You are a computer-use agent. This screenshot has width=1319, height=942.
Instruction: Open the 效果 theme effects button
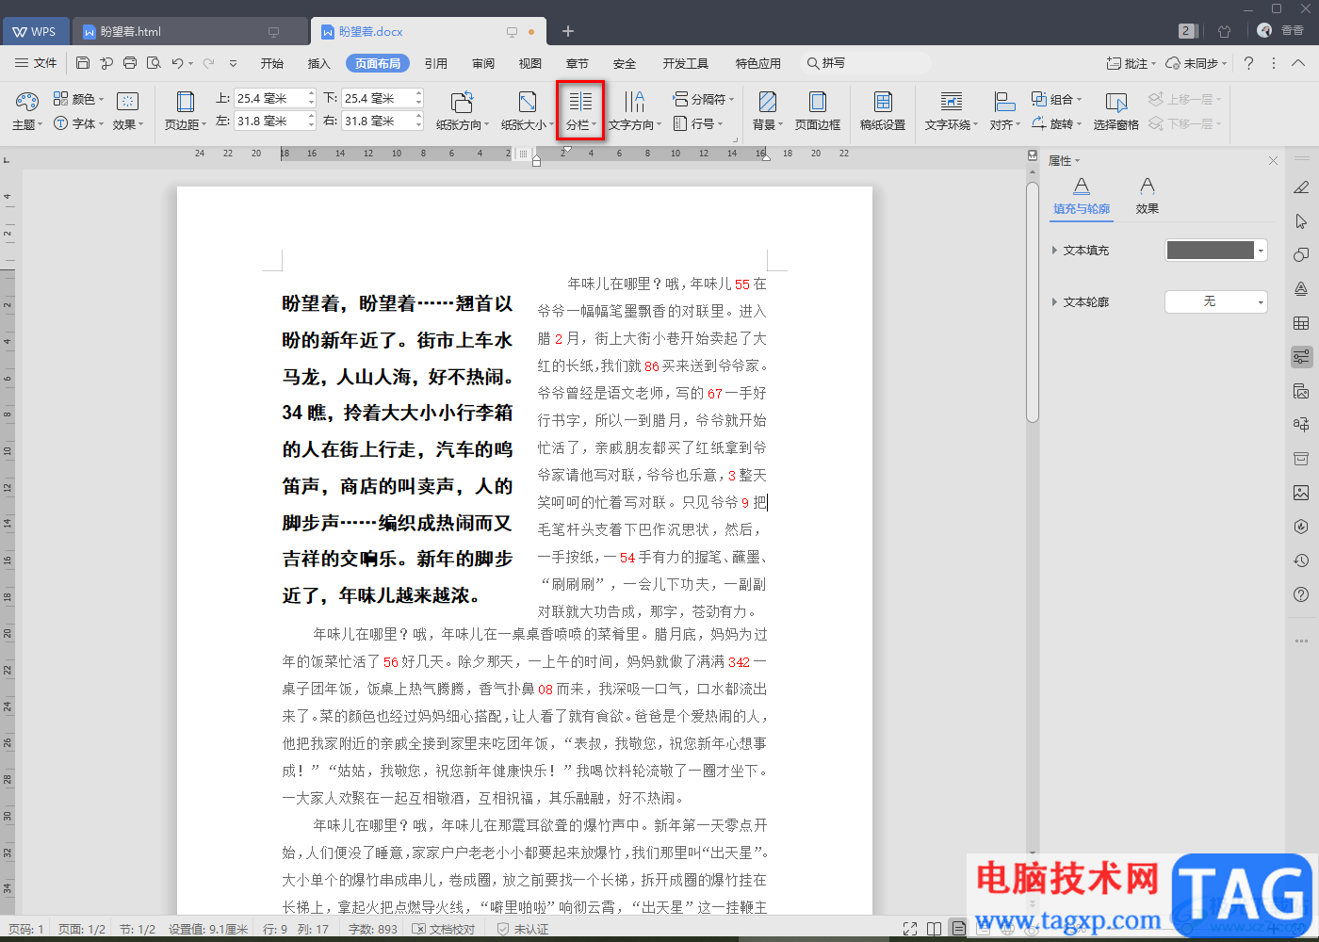pos(128,110)
